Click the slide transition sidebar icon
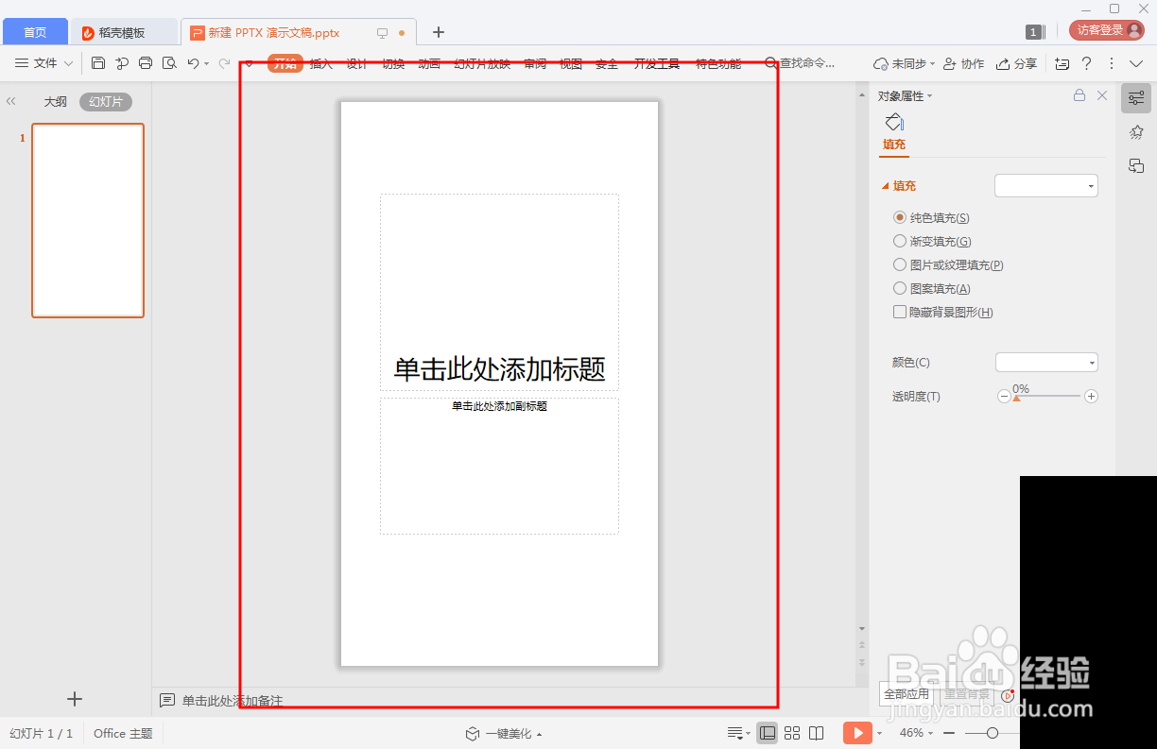Screen dimensions: 1157x749 click(x=1136, y=166)
